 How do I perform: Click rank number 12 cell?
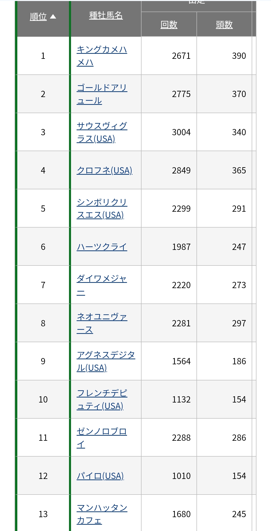(x=43, y=476)
